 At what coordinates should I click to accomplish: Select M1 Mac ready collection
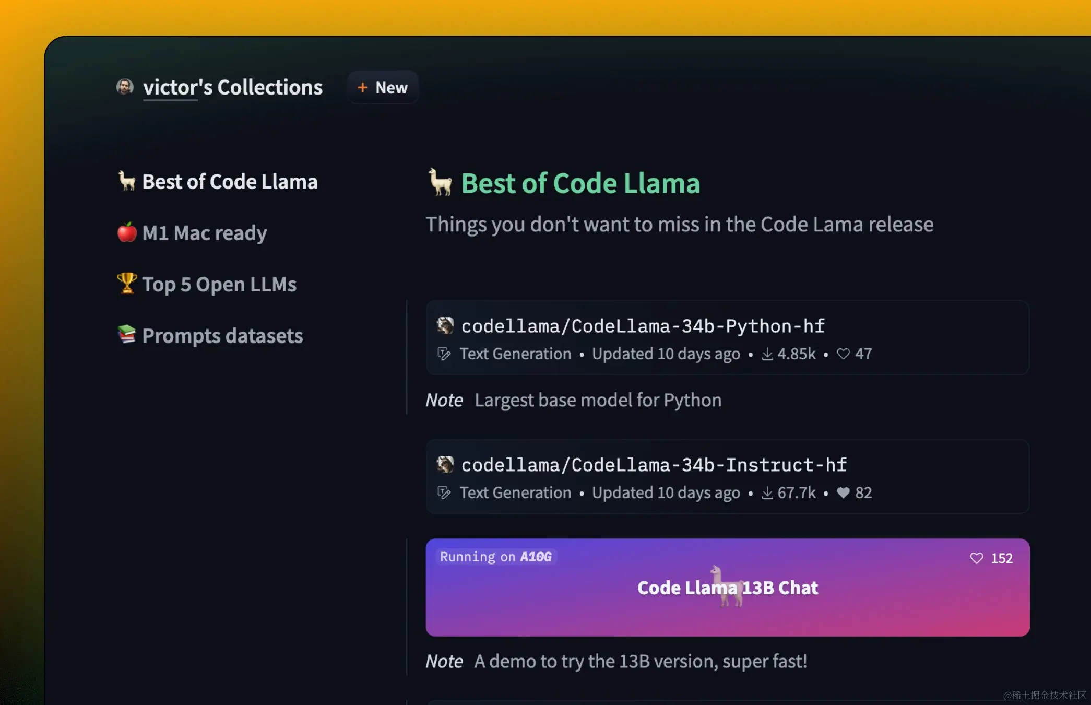pyautogui.click(x=204, y=233)
